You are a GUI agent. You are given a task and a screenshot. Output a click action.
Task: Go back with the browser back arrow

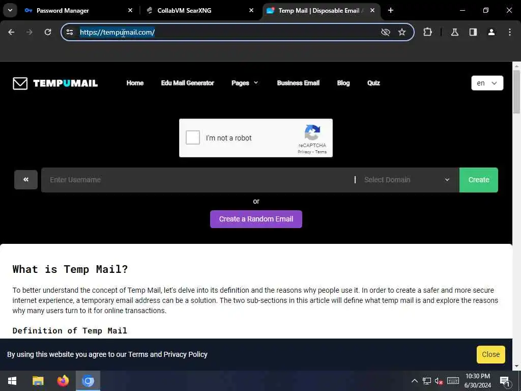[x=11, y=32]
